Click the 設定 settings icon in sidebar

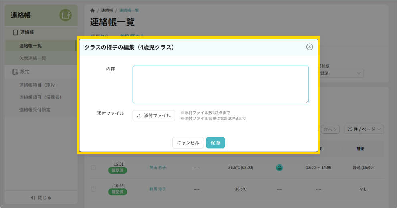(x=15, y=72)
